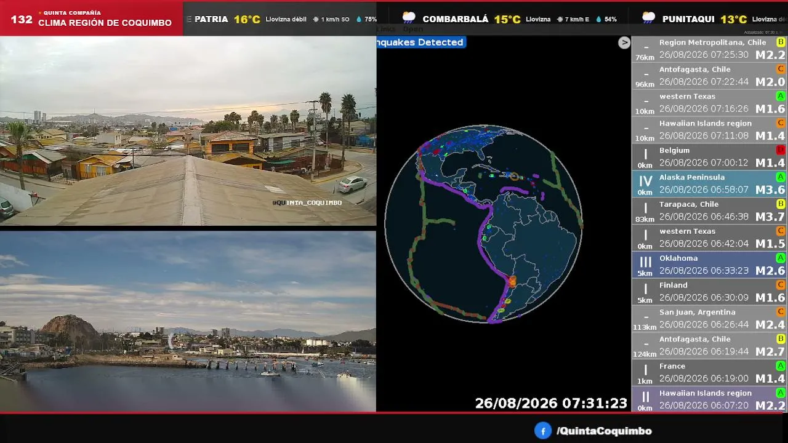
Task: Select the Antofagasta M2.0 earthquake at 07:22:44
Action: coord(709,76)
